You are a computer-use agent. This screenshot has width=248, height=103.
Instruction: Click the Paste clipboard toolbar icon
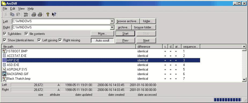19,14
